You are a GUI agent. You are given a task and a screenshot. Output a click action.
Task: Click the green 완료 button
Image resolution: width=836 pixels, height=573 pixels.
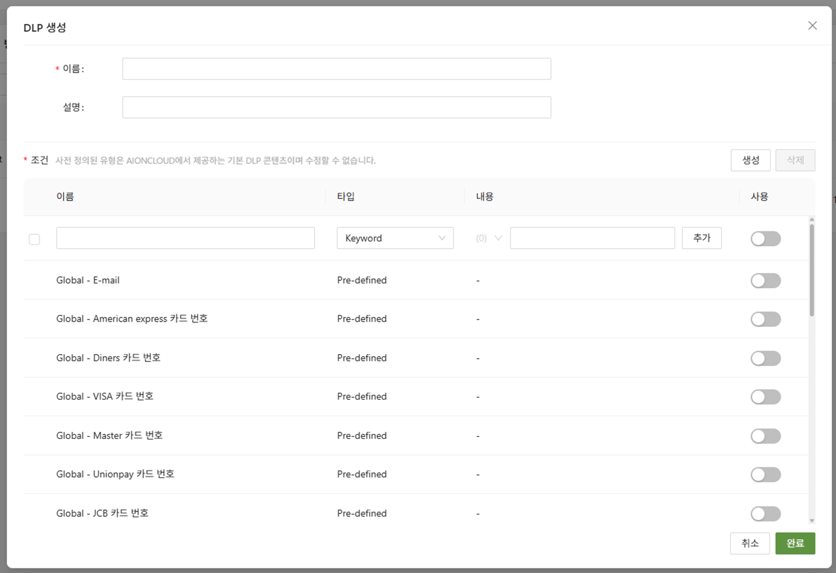[795, 543]
